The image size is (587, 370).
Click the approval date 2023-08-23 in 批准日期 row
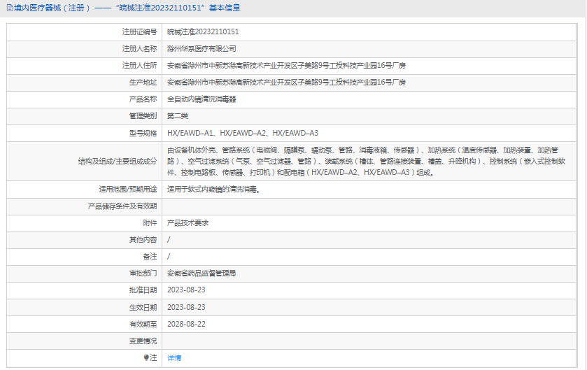click(186, 290)
